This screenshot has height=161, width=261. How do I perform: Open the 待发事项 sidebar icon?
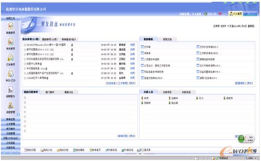(x=11, y=42)
